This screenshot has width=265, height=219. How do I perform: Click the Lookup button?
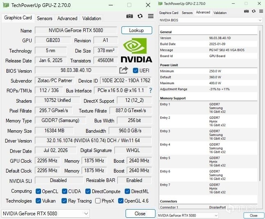137,30
